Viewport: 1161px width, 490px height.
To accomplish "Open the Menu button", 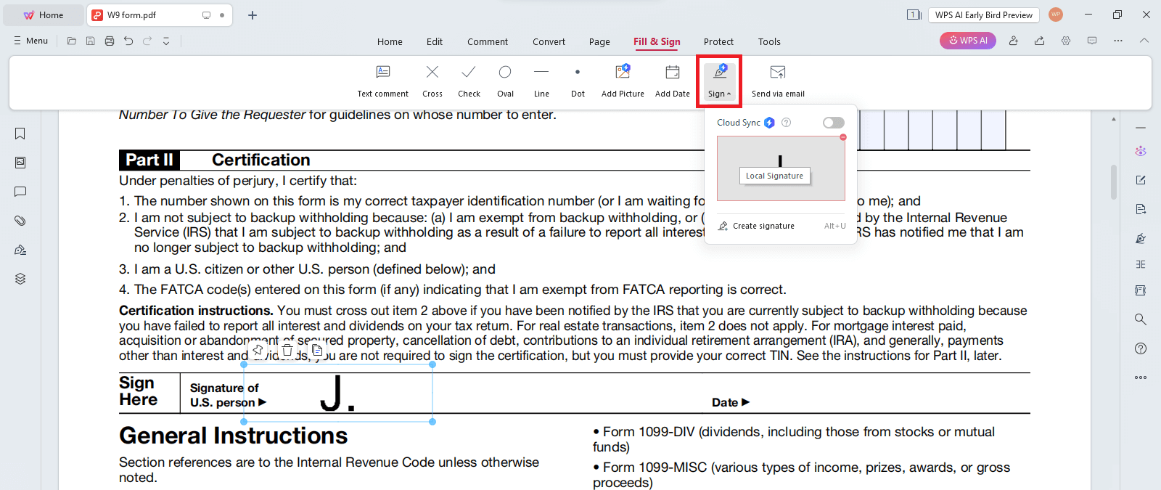I will click(x=31, y=41).
